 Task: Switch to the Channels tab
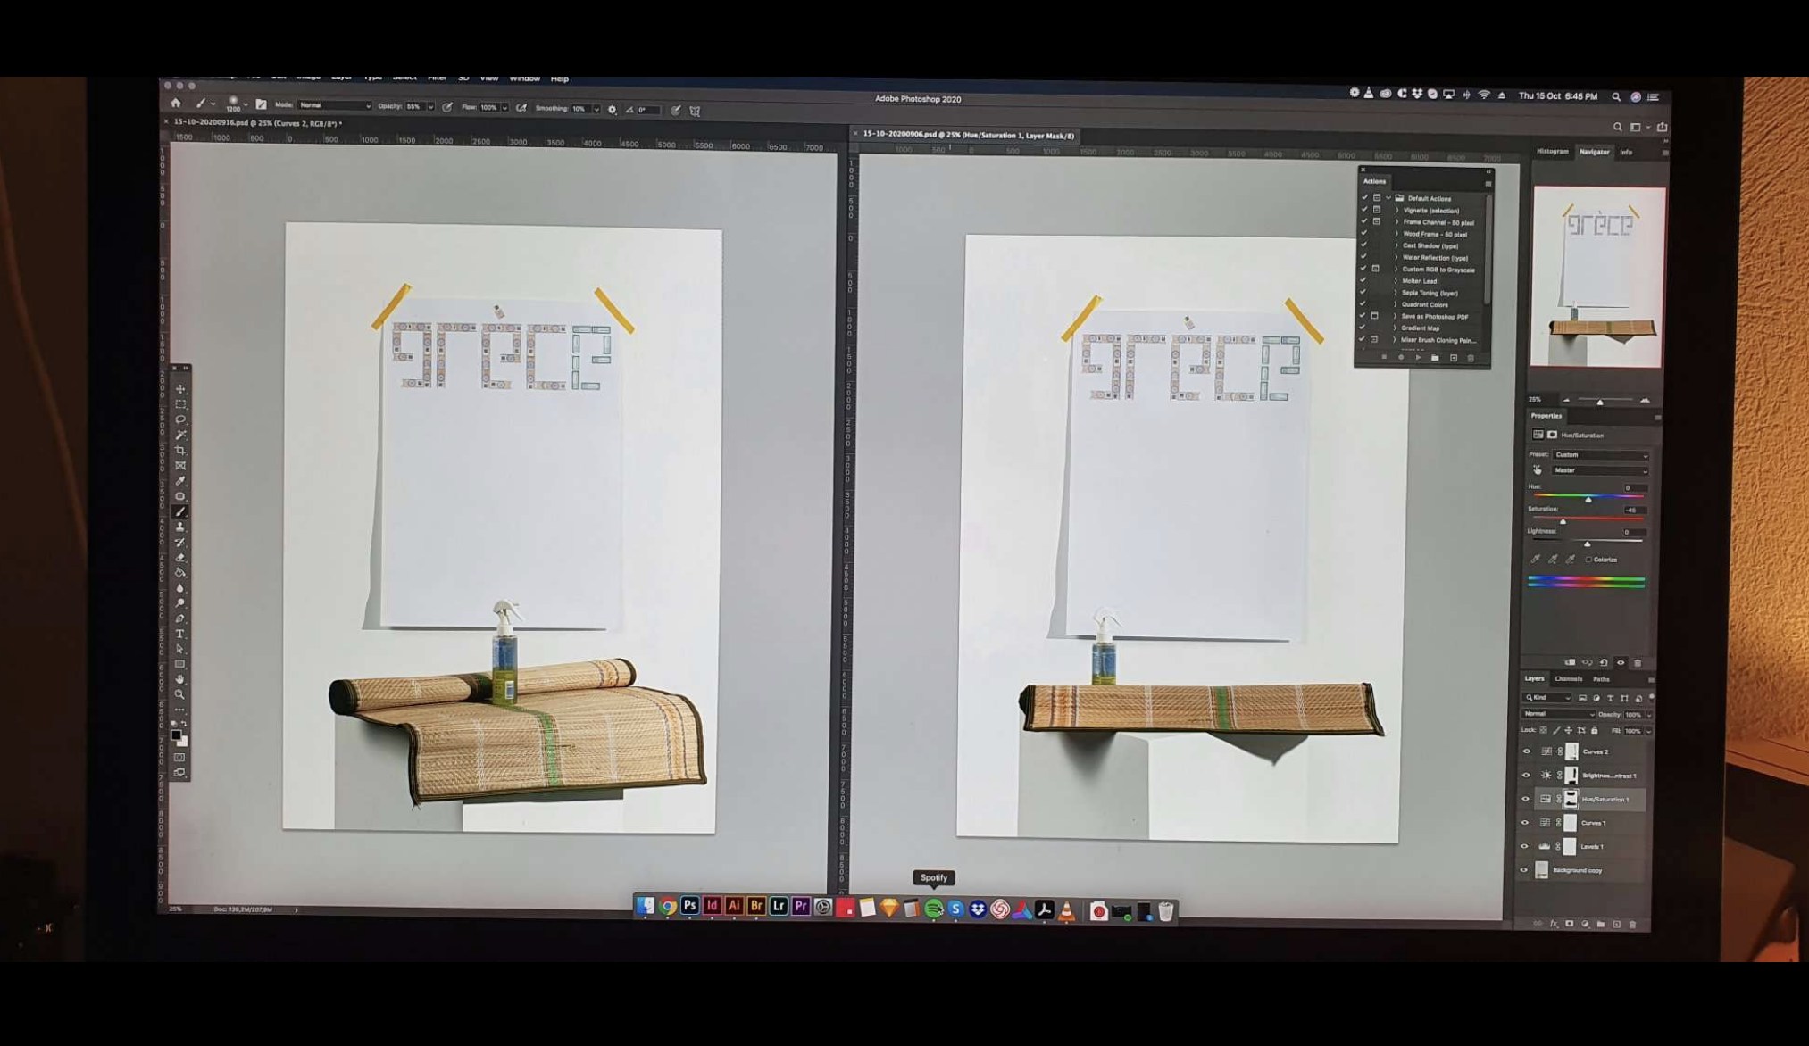pos(1568,679)
